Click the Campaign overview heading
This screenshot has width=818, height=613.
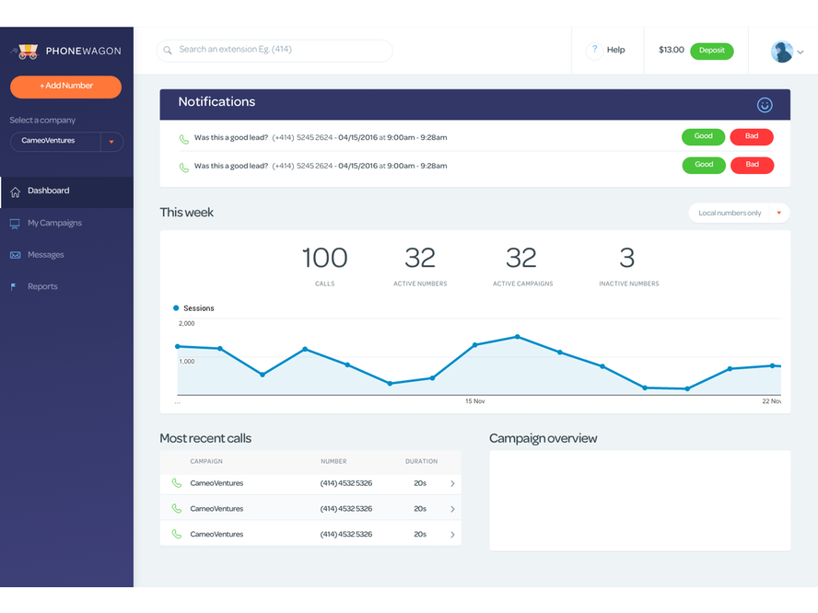(543, 438)
